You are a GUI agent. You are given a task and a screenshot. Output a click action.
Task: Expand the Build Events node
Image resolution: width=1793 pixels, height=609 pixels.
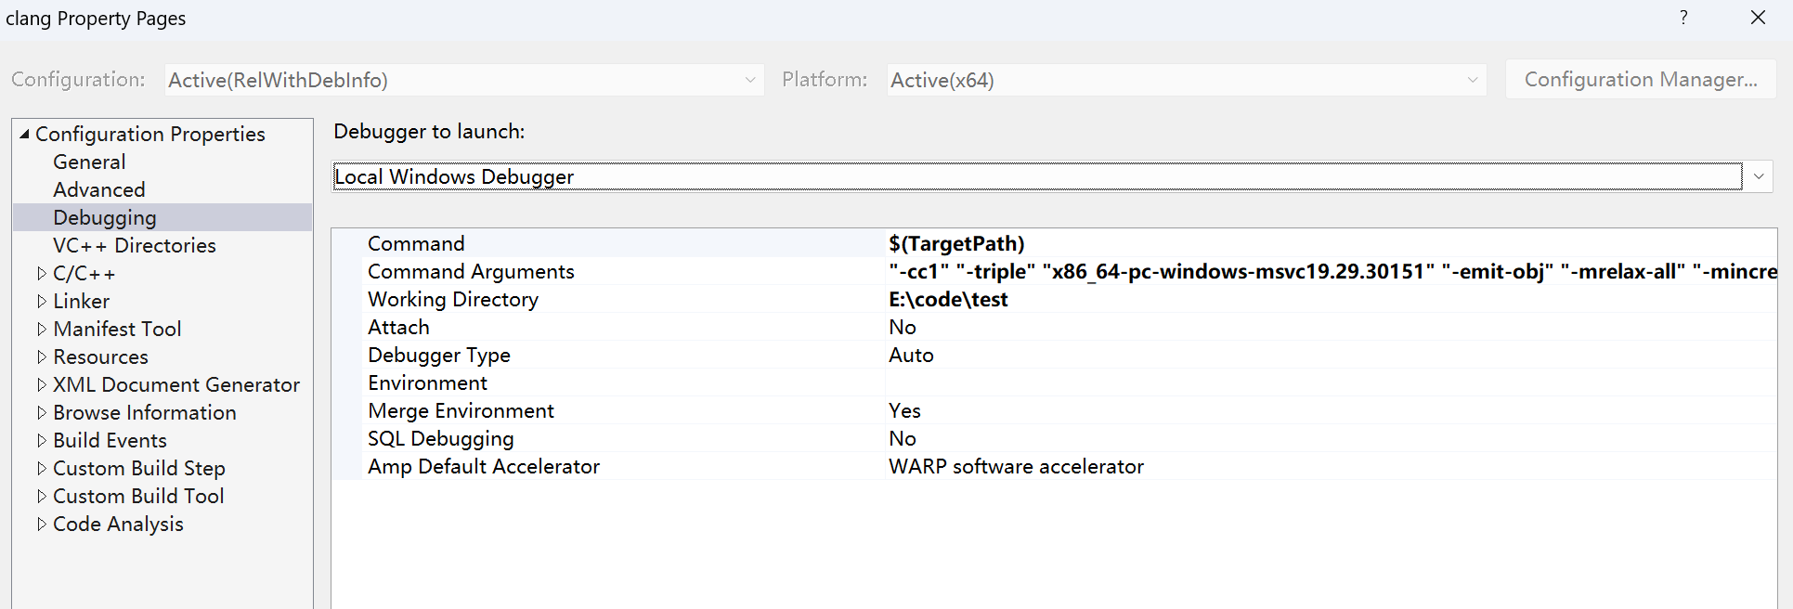pos(41,441)
